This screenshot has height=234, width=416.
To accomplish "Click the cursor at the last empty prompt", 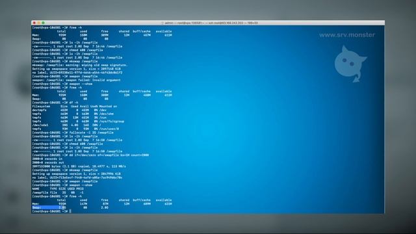I will coord(70,211).
